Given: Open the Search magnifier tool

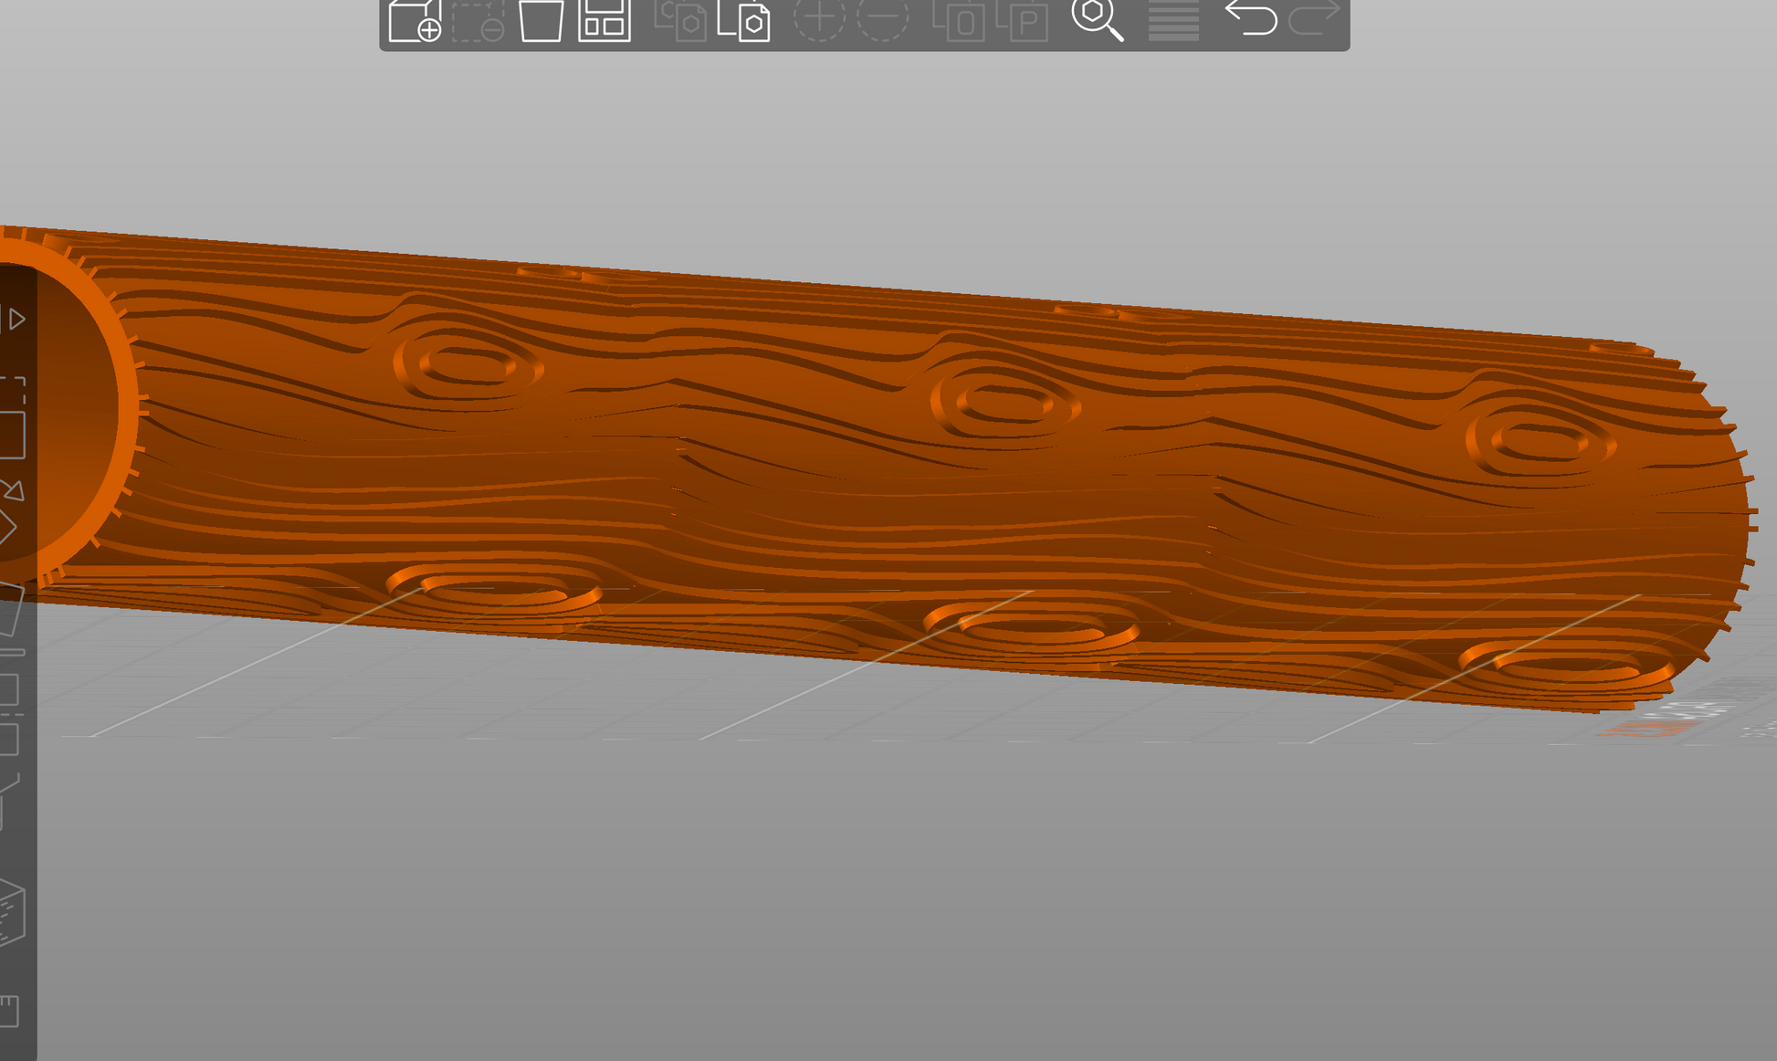Looking at the screenshot, I should pyautogui.click(x=1097, y=18).
